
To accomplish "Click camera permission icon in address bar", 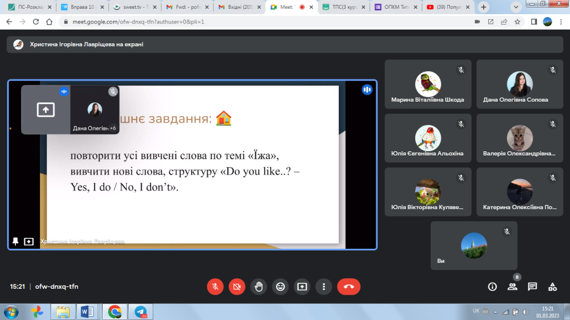I will tap(477, 22).
